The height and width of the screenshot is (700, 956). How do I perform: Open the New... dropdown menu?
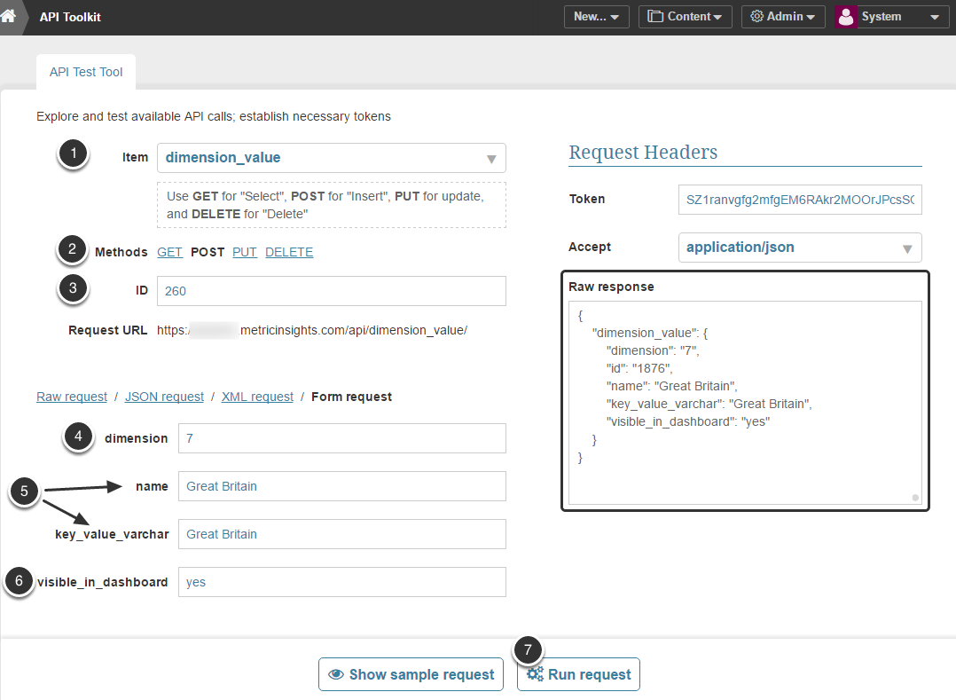point(596,17)
